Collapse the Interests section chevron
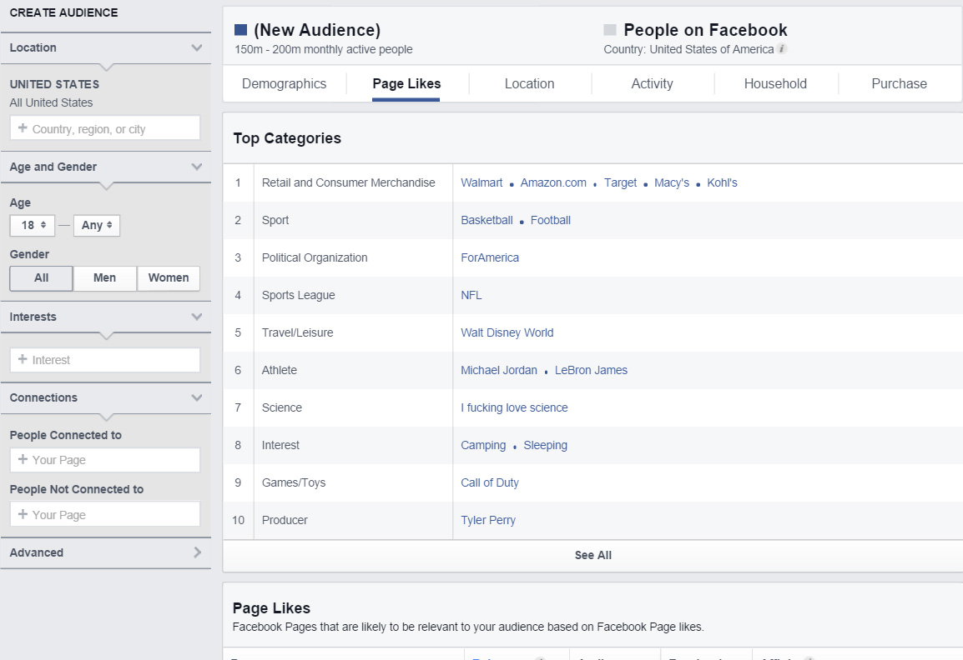 click(197, 317)
